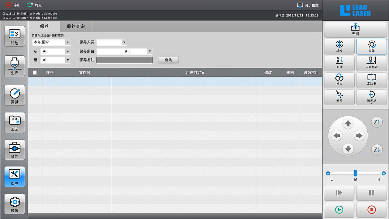Image resolution: width=389 pixels, height=219 pixels.
Task: Click the pause button
Action: point(371,193)
